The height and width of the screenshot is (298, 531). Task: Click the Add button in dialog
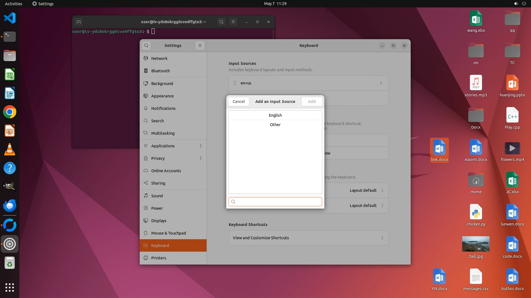click(x=312, y=102)
